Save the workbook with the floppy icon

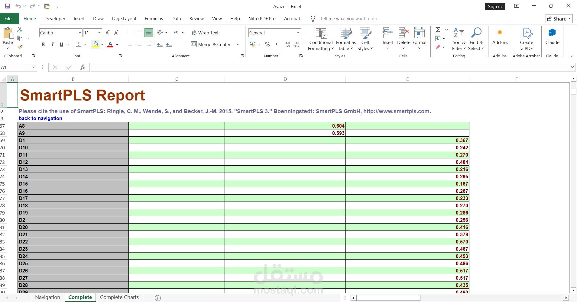(x=8, y=6)
